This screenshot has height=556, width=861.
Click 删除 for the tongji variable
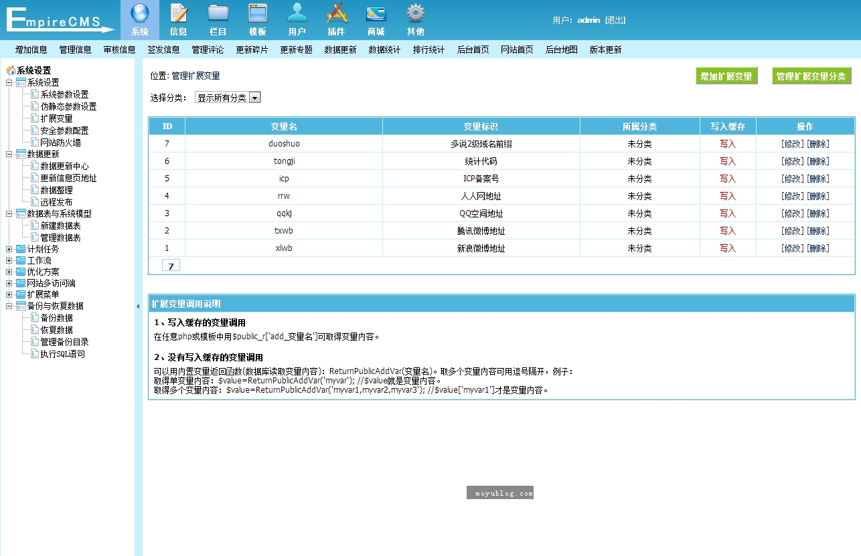(817, 161)
